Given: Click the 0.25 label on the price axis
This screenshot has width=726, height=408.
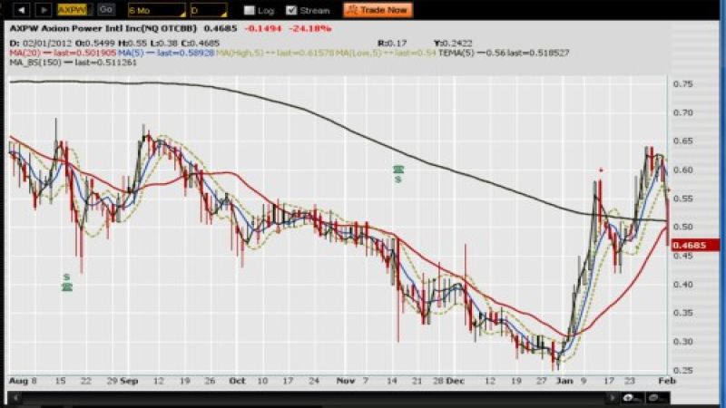Looking at the screenshot, I should pos(683,370).
